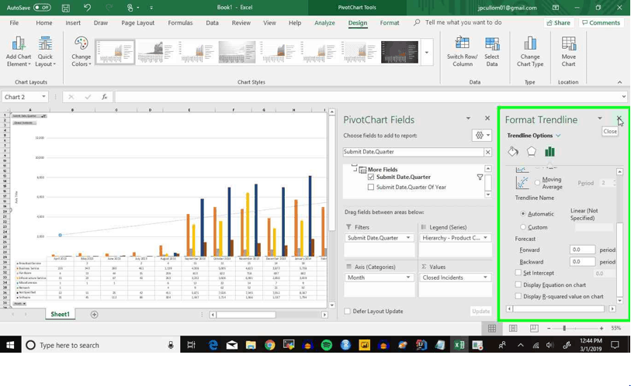Switch to Formulas ribbon tab
Screen dimensions: 631x386
[180, 22]
